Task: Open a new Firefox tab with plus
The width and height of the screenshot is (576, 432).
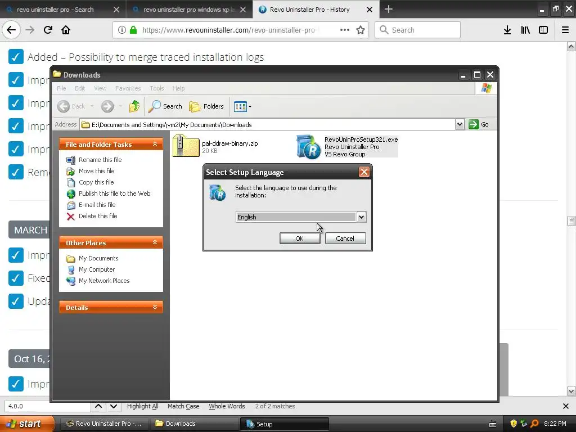Action: [x=388, y=9]
